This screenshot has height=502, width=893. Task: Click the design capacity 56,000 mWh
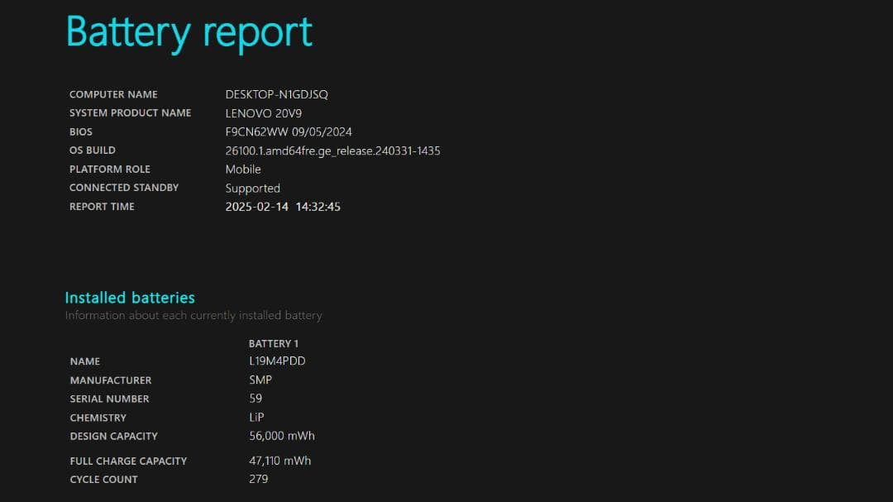tap(282, 436)
